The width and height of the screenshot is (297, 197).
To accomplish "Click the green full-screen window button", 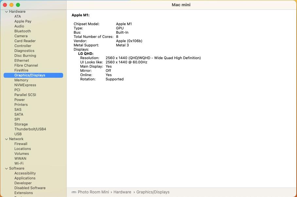I will tap(18, 5).
